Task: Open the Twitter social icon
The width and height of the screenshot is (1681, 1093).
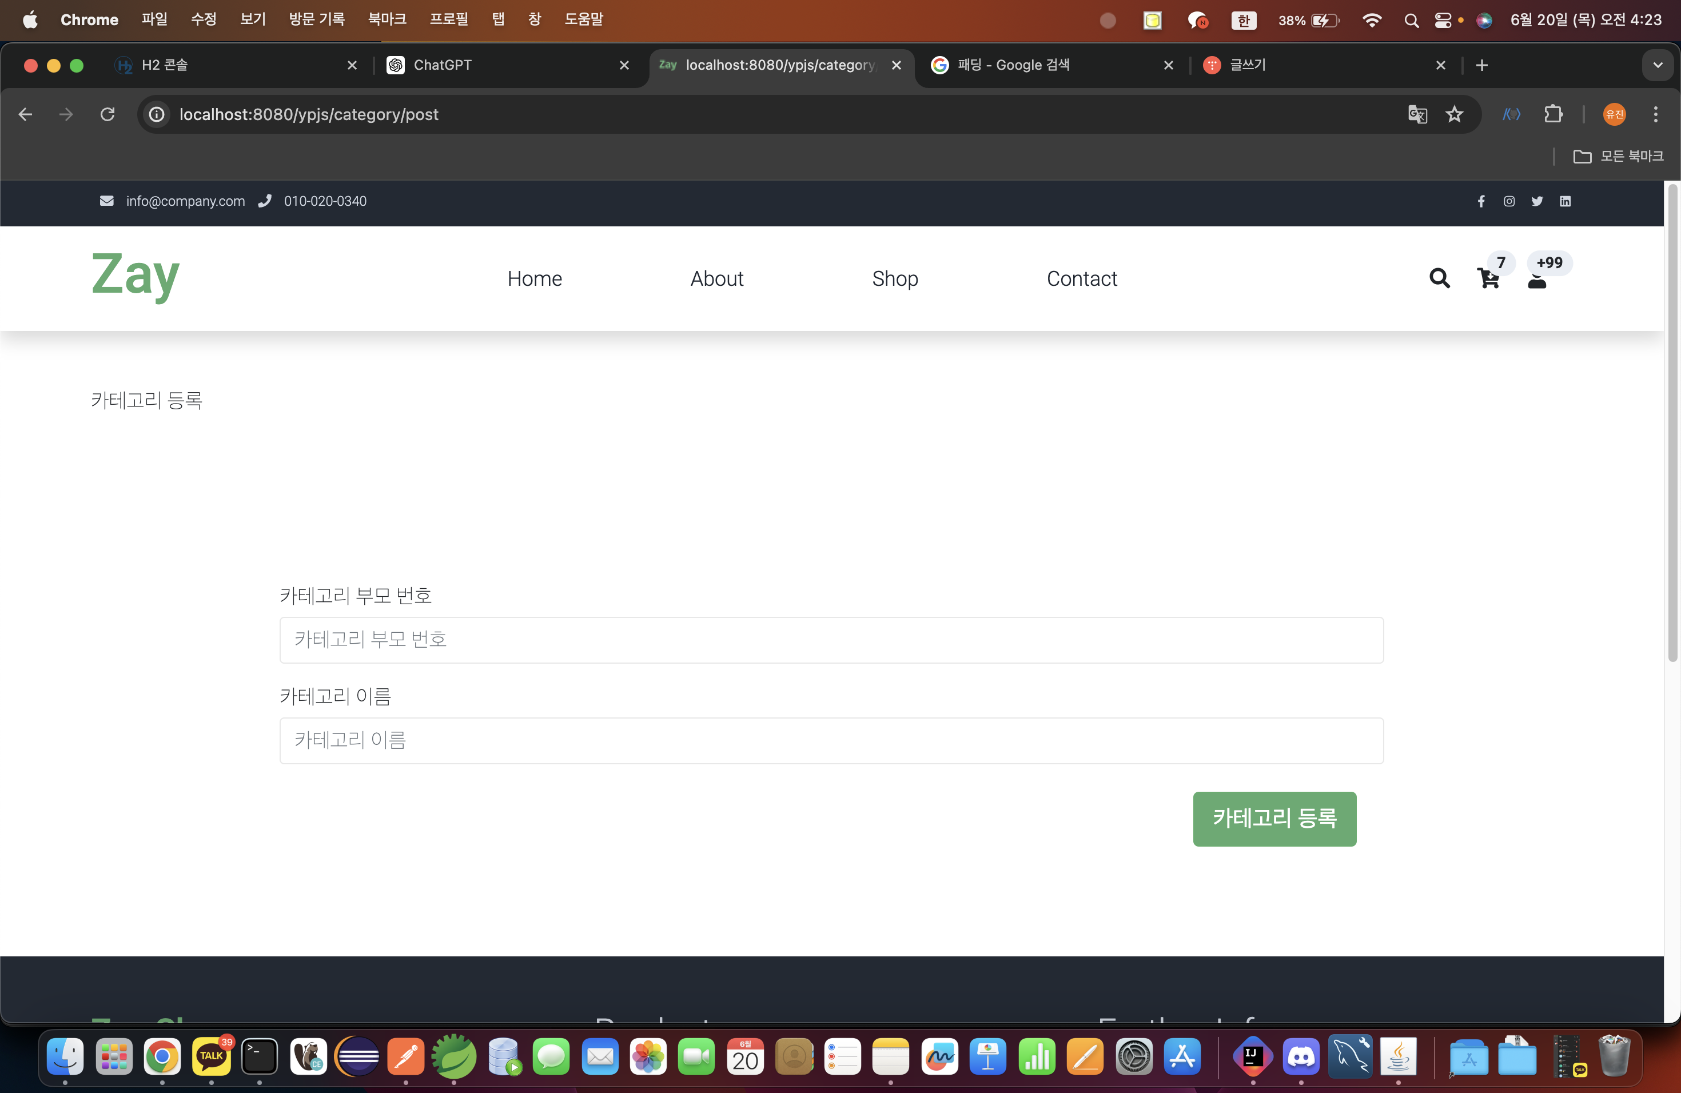Action: [1537, 201]
